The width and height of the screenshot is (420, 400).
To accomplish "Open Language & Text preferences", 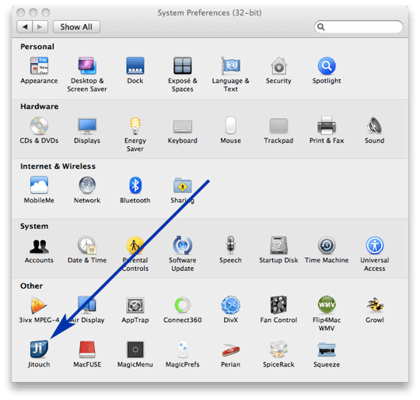I will 230,75.
